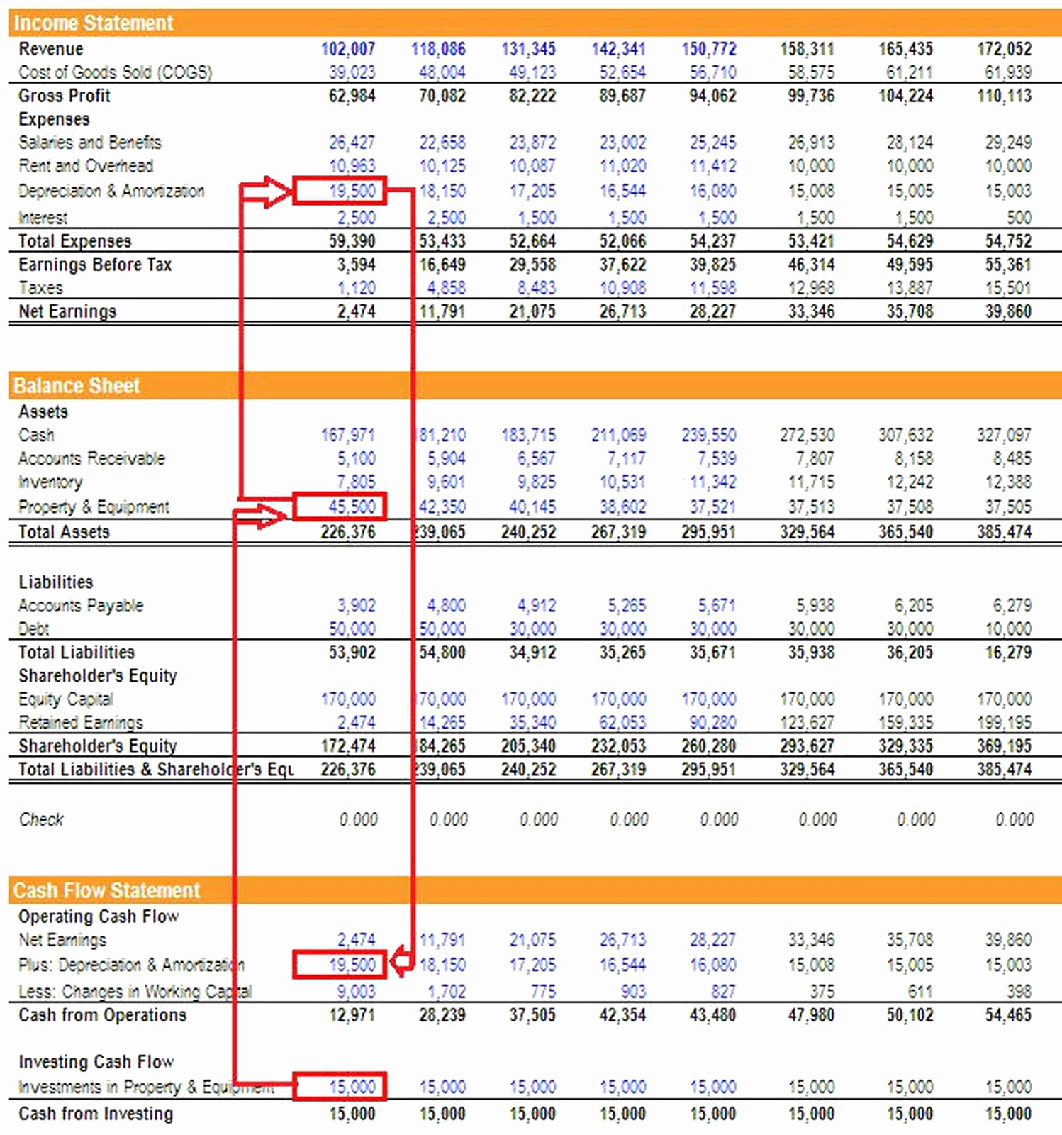Select the first Revenue cell 102,007
1062x1135 pixels.
[x=347, y=49]
